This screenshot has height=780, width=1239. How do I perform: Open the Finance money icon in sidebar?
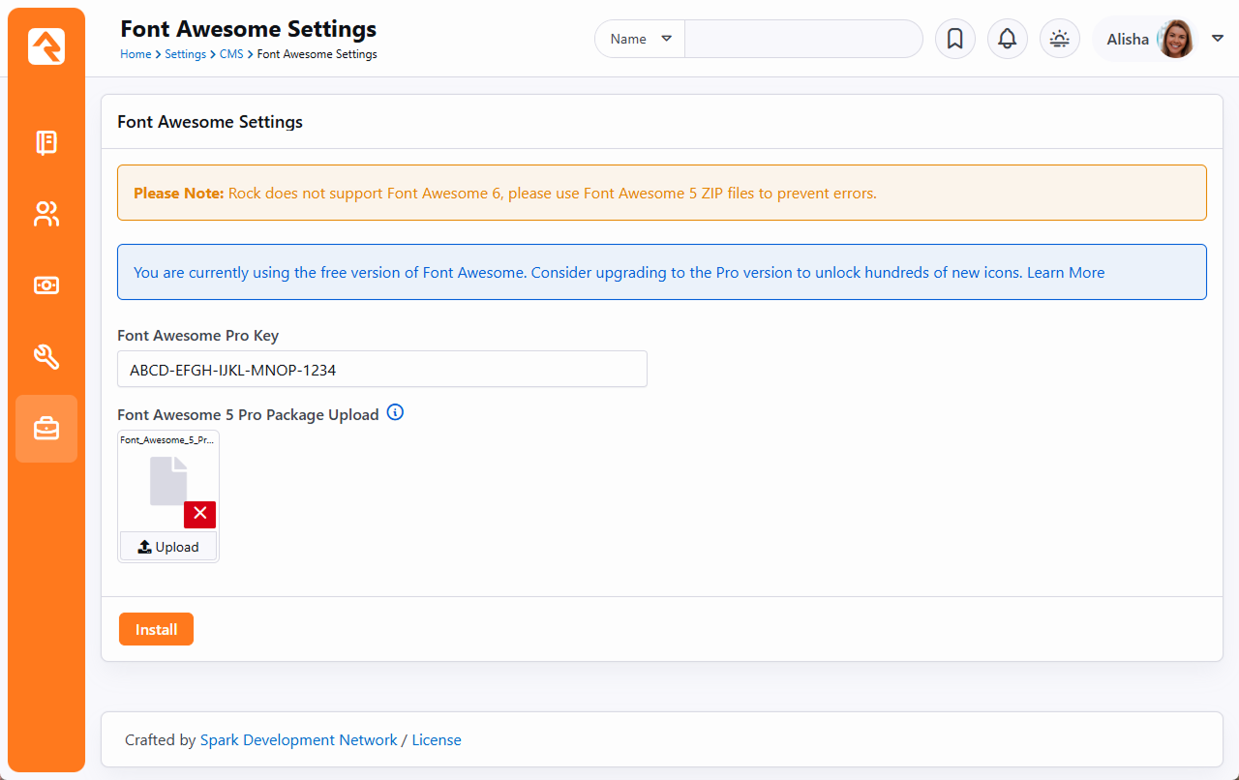(x=46, y=285)
